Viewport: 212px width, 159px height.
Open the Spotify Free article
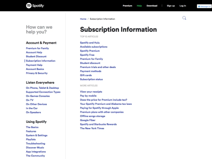[x=87, y=55]
